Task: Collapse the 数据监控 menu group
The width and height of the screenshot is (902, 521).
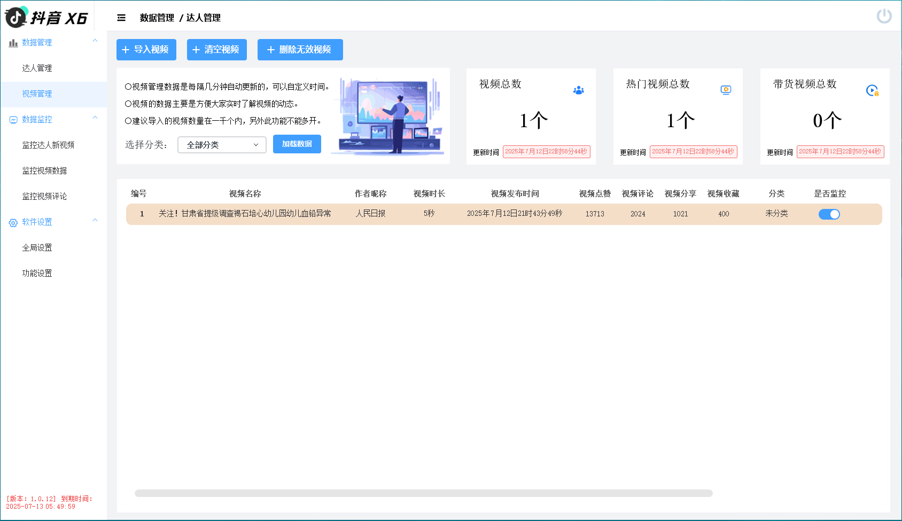Action: (x=95, y=118)
